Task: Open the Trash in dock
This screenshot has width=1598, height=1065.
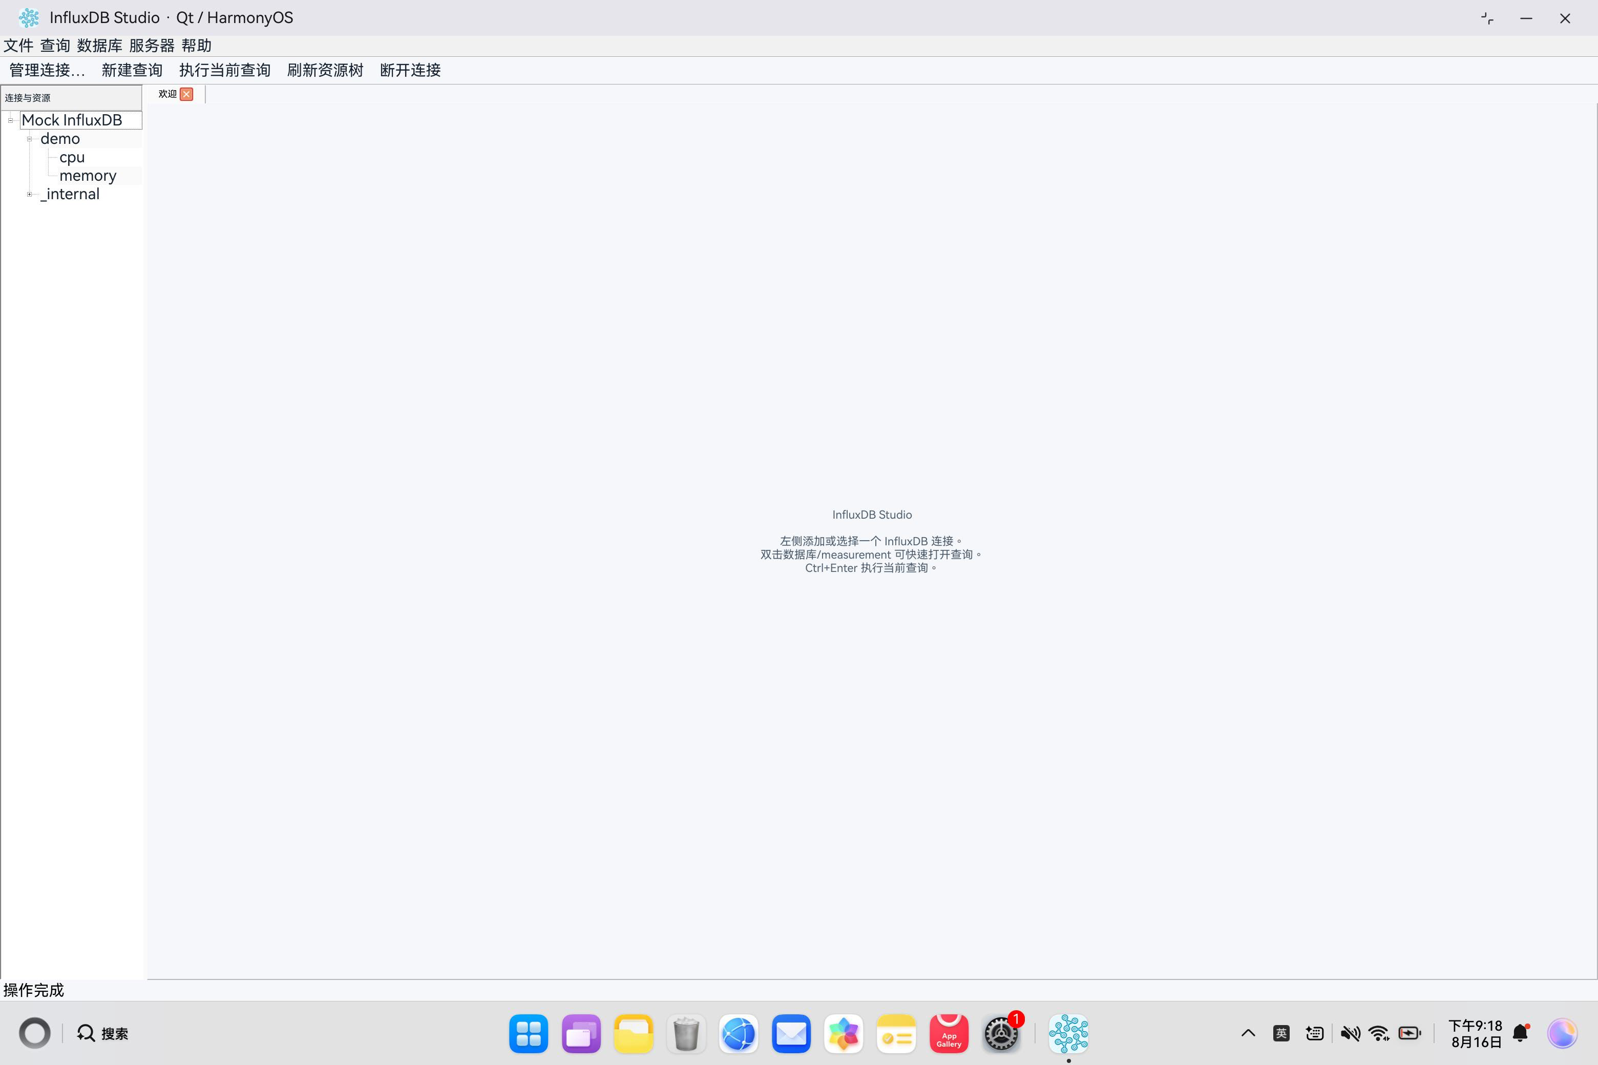Action: click(x=686, y=1034)
